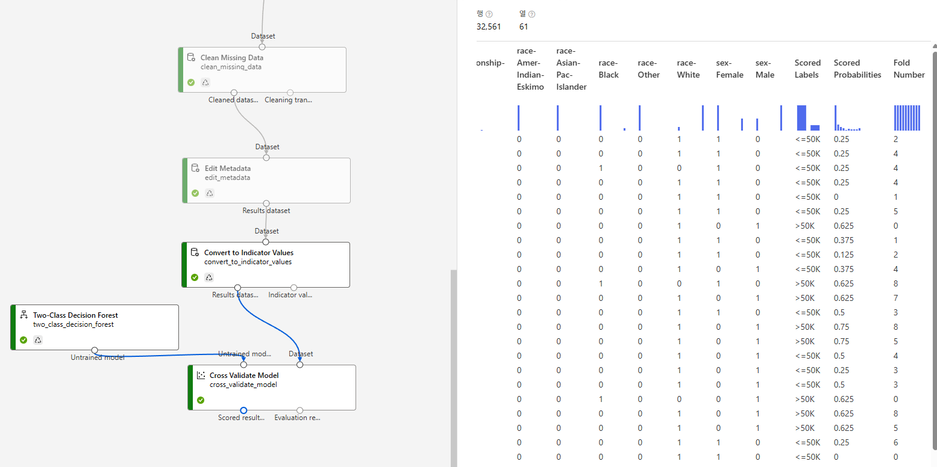Viewport: 937px width, 467px height.
Task: Open the race-White histogram
Action: [x=691, y=118]
